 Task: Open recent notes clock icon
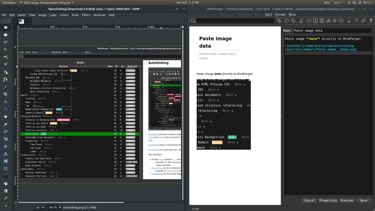(x=341, y=21)
